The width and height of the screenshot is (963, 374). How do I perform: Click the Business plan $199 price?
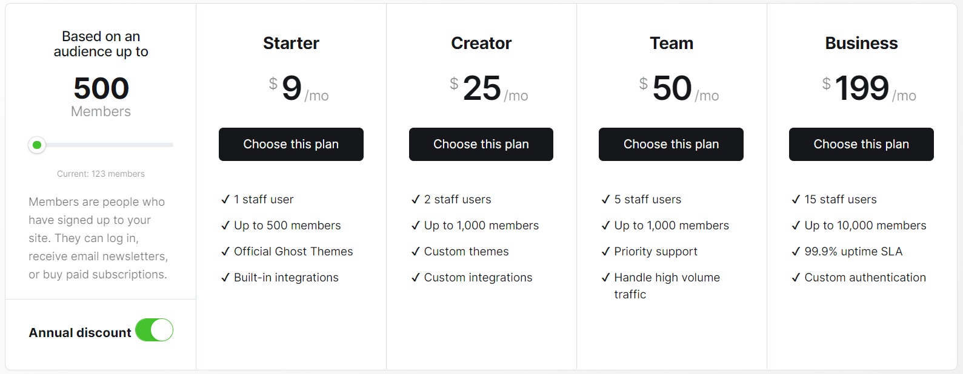(x=862, y=88)
